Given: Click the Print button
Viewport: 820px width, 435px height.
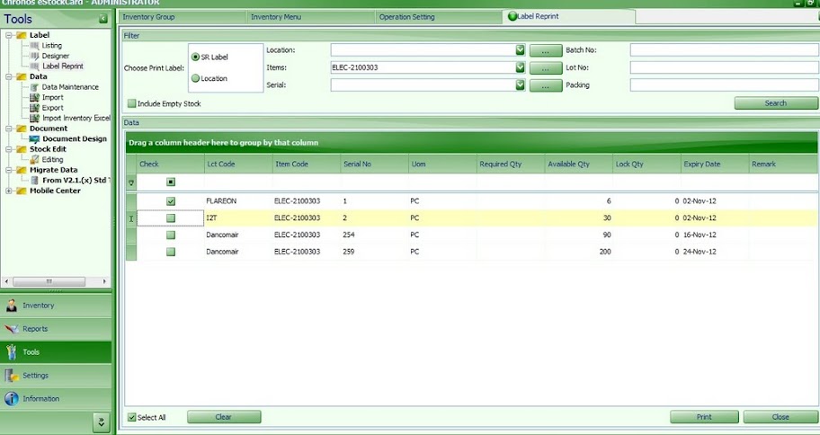Looking at the screenshot, I should click(704, 417).
